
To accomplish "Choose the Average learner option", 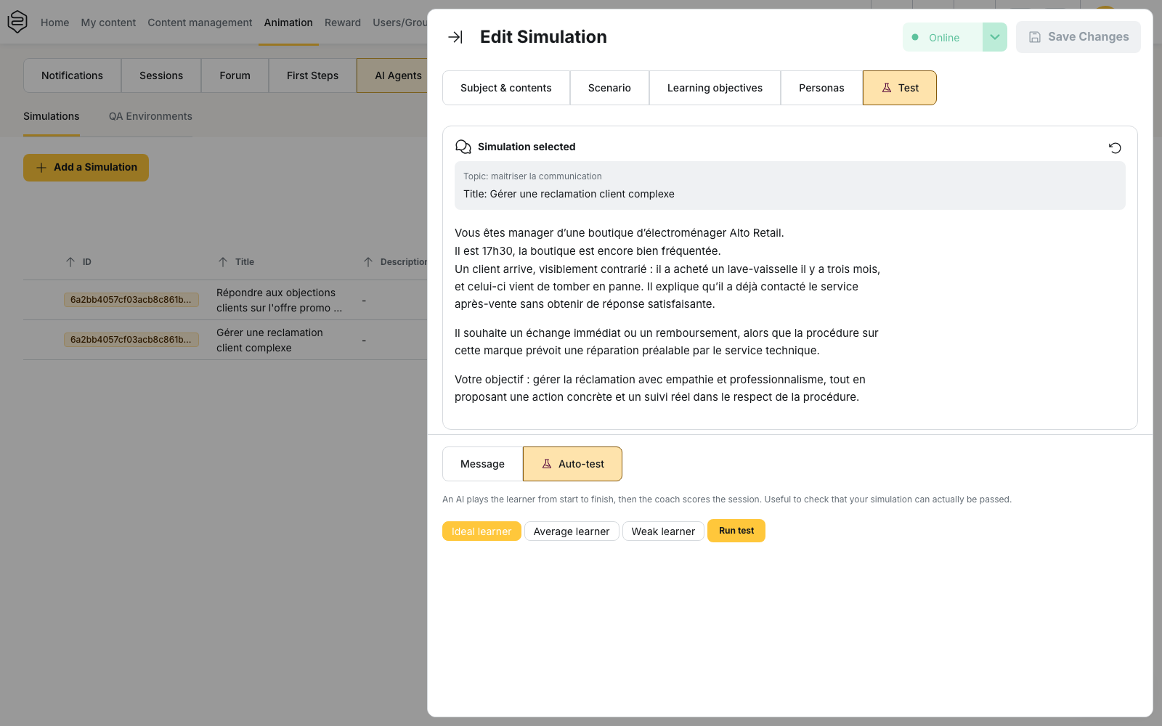I will [x=572, y=531].
